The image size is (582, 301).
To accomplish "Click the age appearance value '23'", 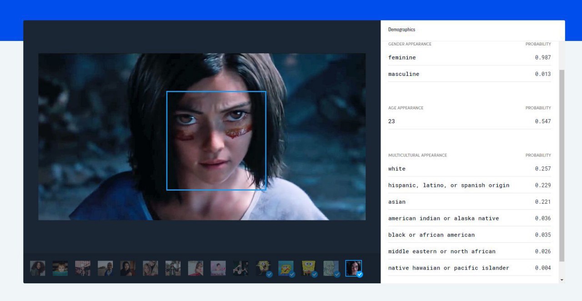I will (x=391, y=121).
